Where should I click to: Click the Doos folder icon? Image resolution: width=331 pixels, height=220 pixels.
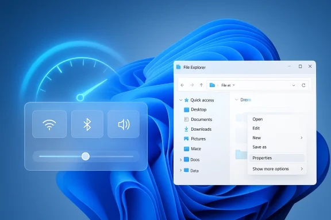coord(186,159)
